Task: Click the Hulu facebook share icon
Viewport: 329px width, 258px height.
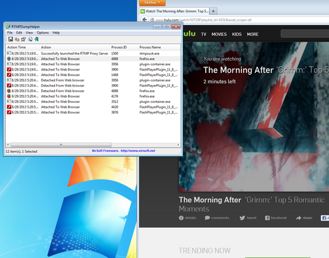Action: (267, 218)
